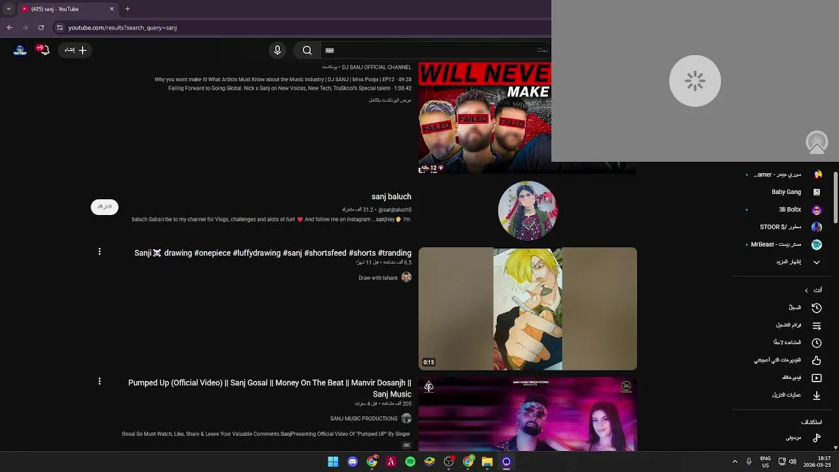This screenshot has height=472, width=839.
Task: Click the Create plus button
Action: coord(76,50)
